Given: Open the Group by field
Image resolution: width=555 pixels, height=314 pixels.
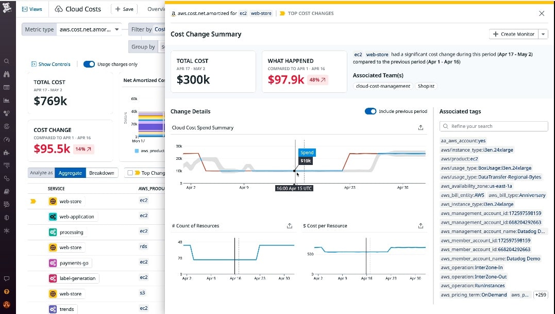Looking at the screenshot, I should (146, 47).
